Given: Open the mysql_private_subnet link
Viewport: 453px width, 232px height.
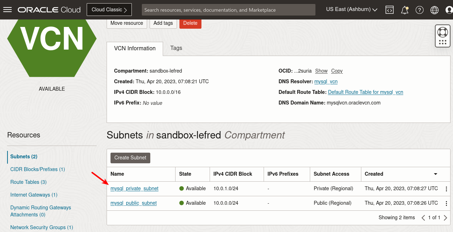Looking at the screenshot, I should pos(134,188).
